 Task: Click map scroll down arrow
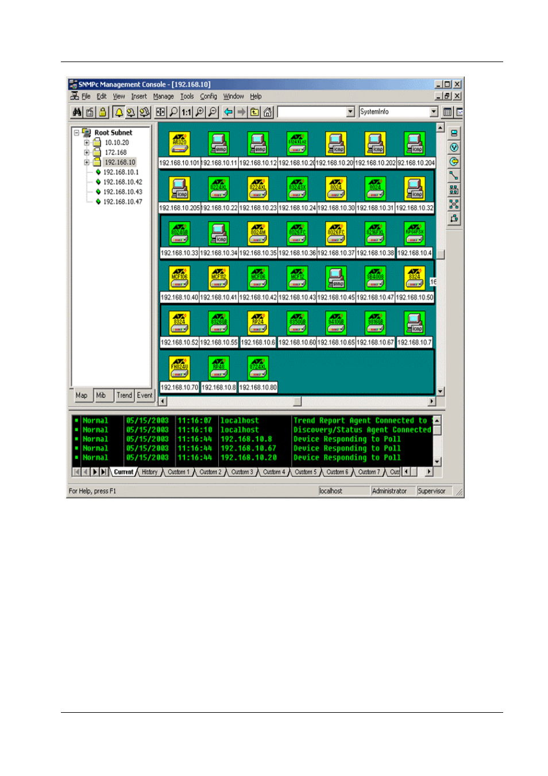coord(441,391)
